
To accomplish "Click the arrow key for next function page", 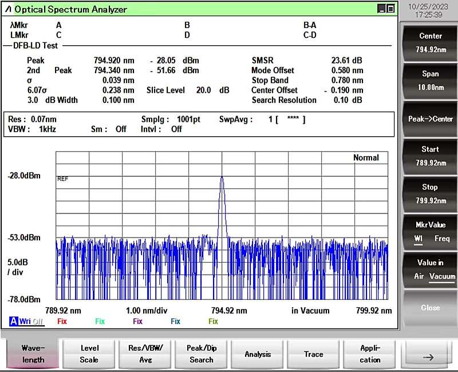I will tap(428, 356).
